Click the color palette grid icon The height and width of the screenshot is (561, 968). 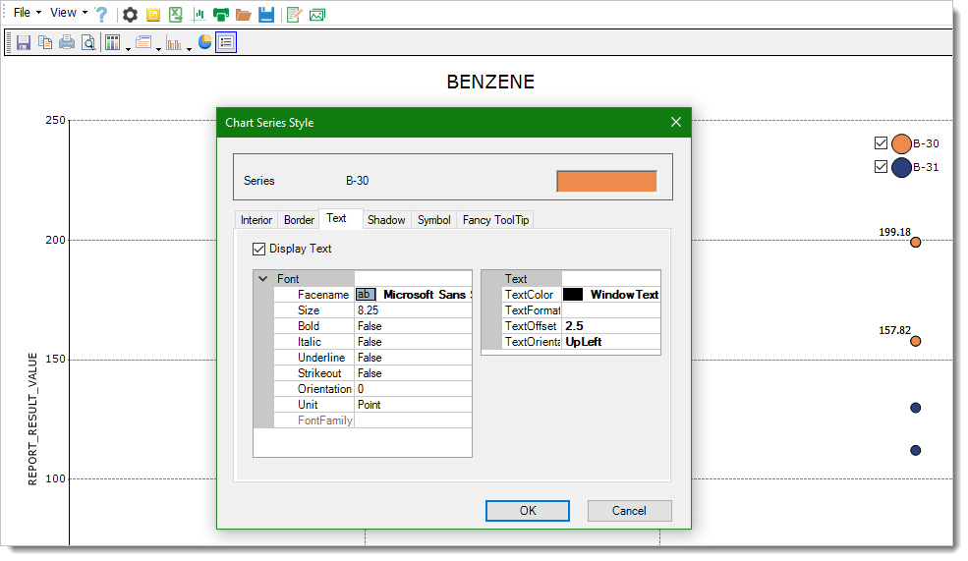coord(112,42)
